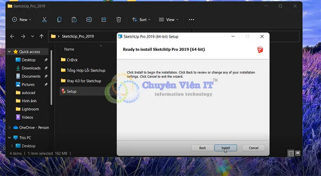Click the Copy icon in toolbar
The image size is (321, 176).
[x=59, y=20]
